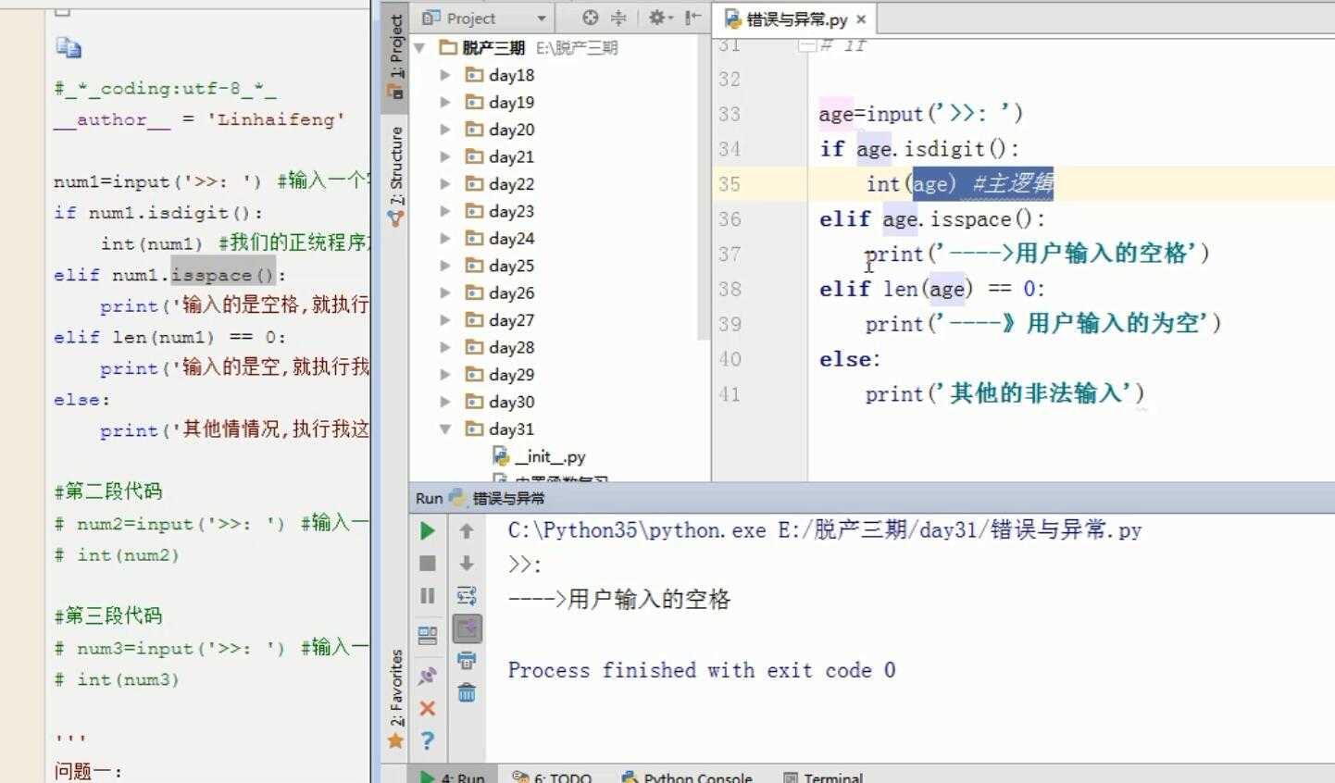Open help with the question mark icon
This screenshot has height=783, width=1335.
tap(427, 740)
